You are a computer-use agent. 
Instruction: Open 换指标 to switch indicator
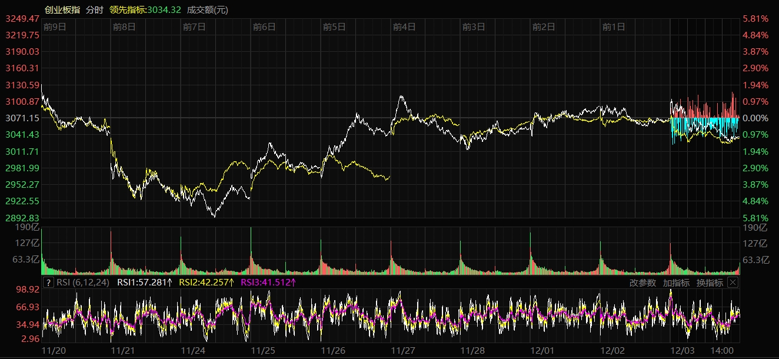point(710,282)
